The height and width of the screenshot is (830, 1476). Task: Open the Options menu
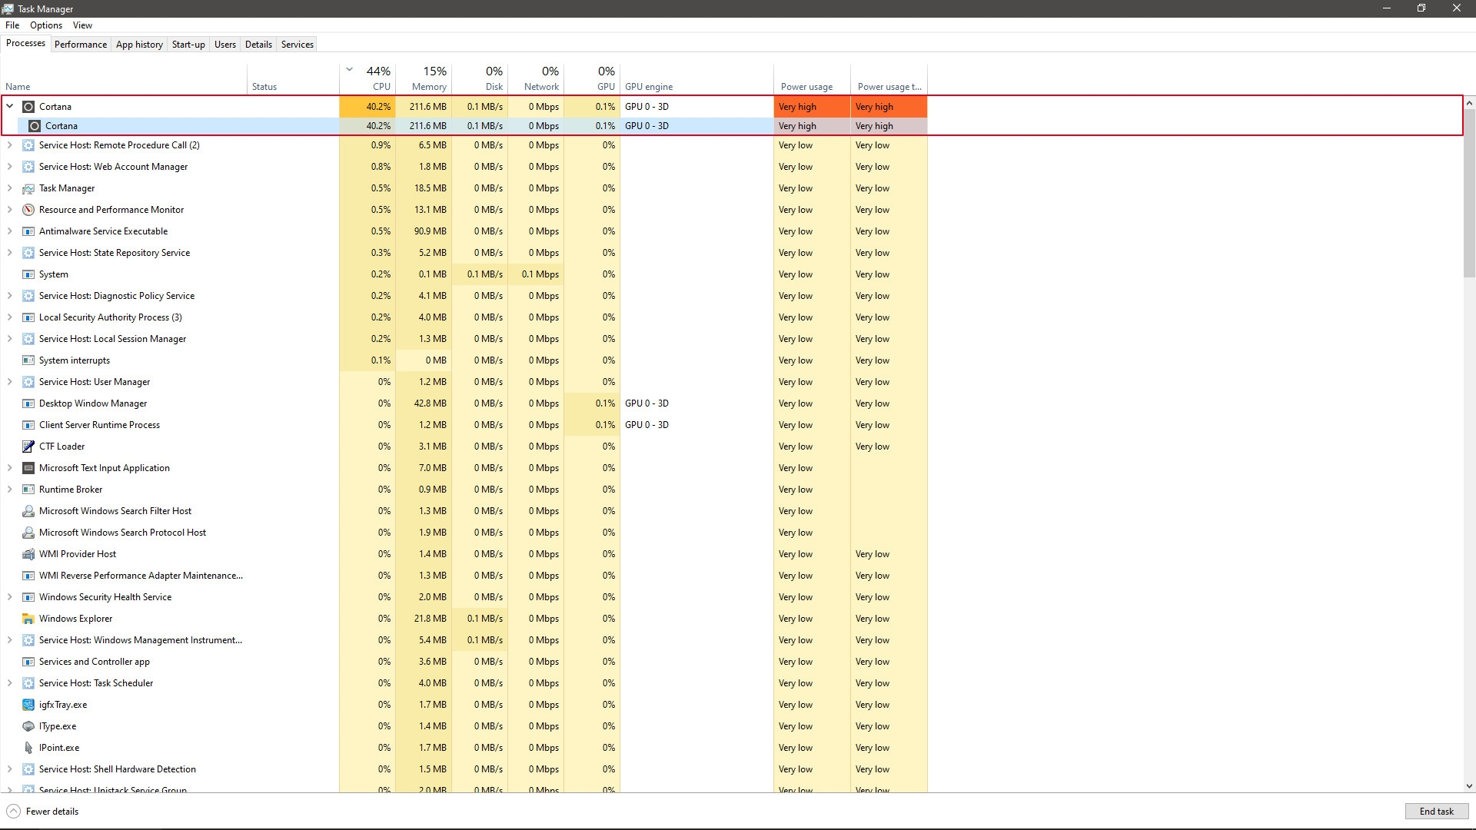45,25
